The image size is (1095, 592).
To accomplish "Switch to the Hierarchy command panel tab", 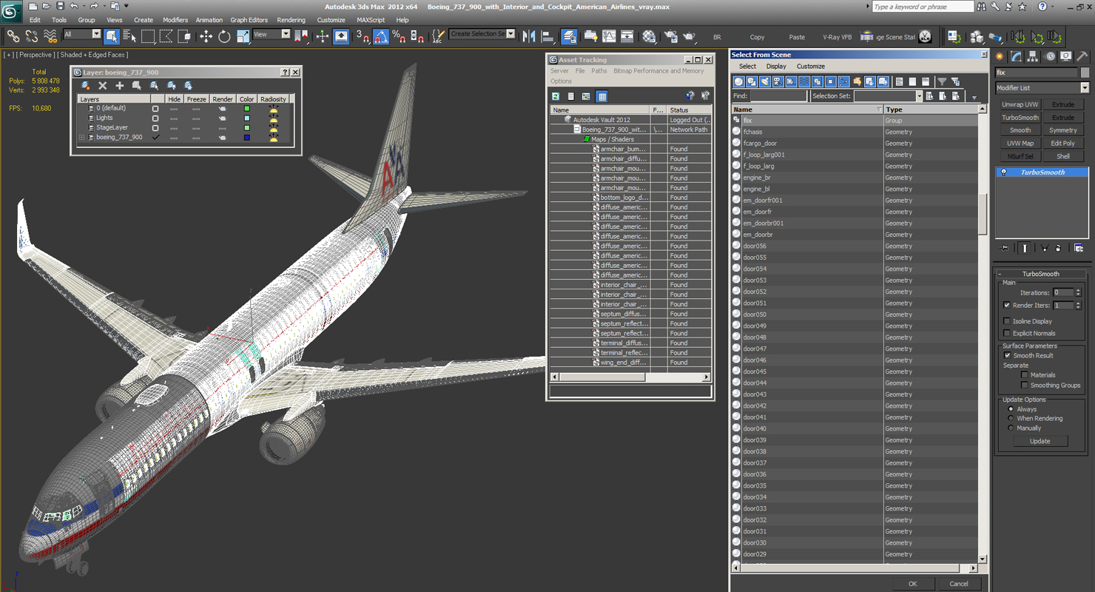I will [x=1033, y=56].
